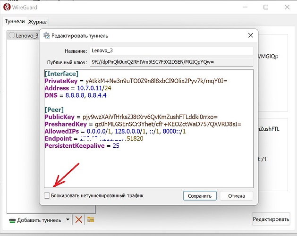Close the WireGuard main window
Screen dimensions: 297x236
click(x=287, y=7)
